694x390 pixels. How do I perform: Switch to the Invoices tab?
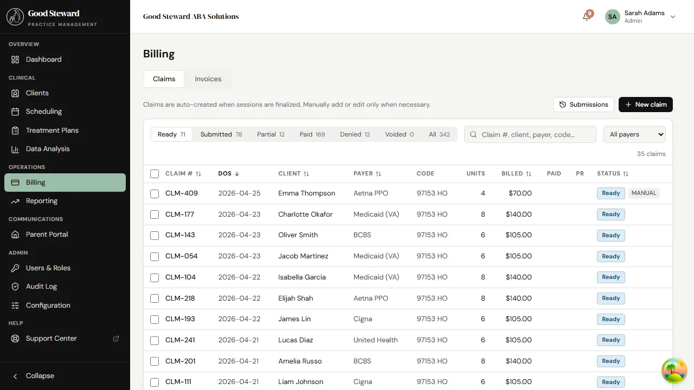[208, 79]
